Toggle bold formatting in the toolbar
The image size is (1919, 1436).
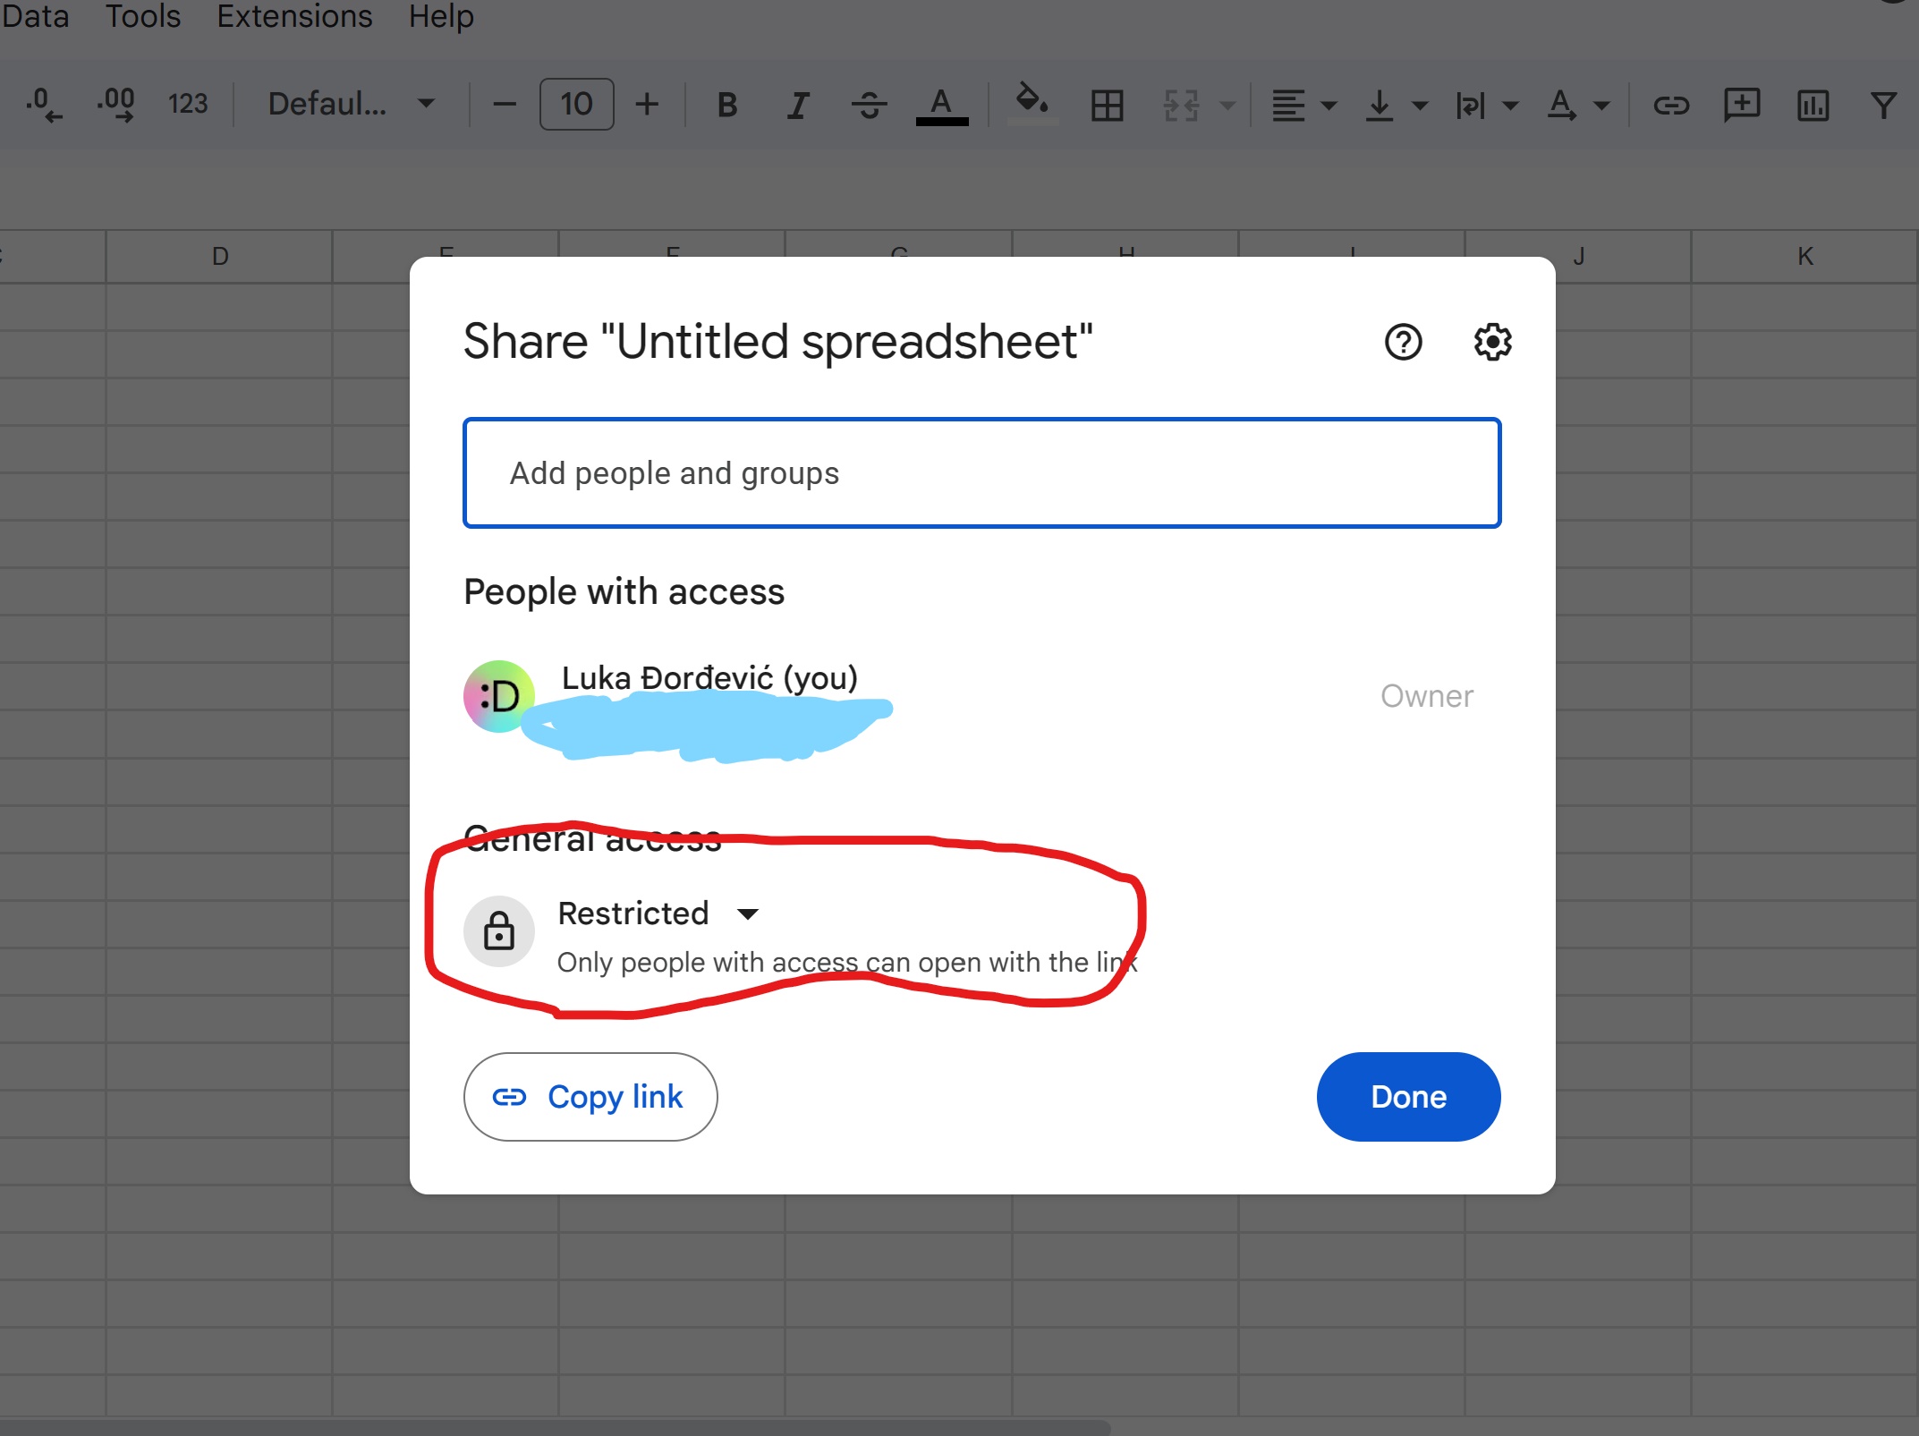(727, 105)
